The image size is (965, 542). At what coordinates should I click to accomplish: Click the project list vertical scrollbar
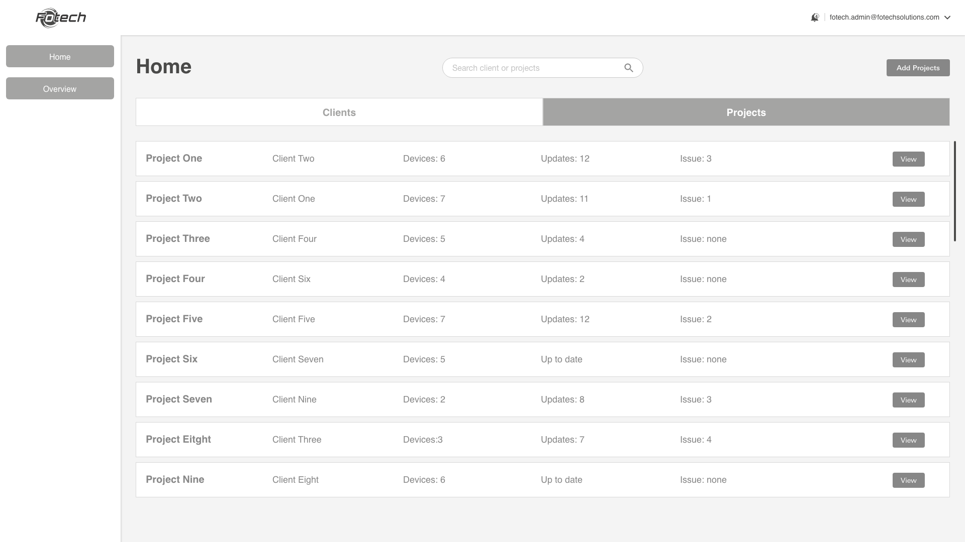click(x=954, y=191)
